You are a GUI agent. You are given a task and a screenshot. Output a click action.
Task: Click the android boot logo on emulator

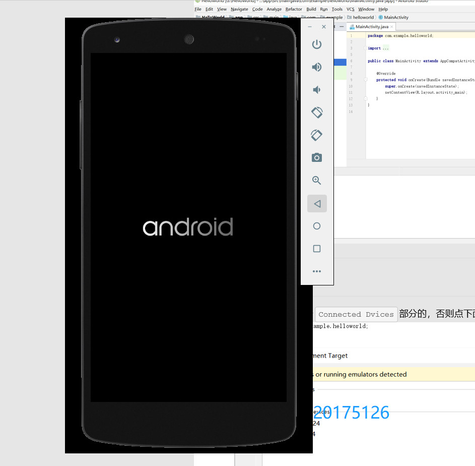[188, 227]
